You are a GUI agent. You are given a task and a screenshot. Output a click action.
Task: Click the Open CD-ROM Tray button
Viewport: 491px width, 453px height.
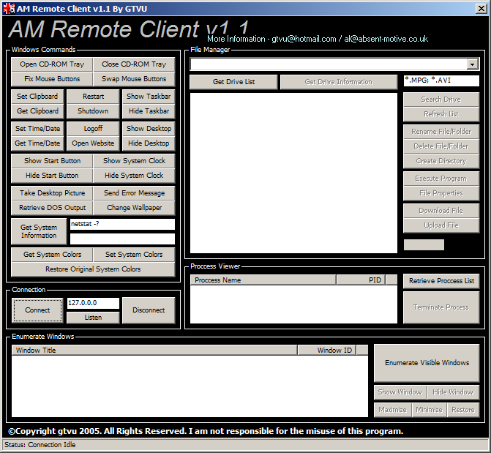coord(52,64)
